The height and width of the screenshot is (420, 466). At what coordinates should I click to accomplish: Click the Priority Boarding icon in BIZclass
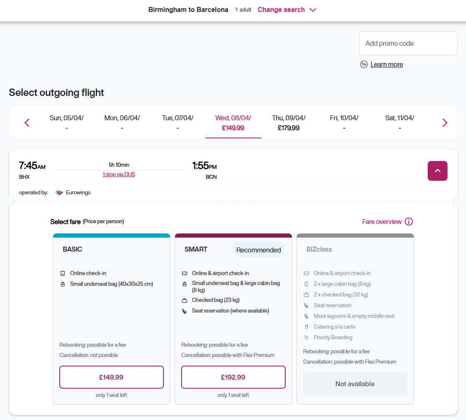306,337
